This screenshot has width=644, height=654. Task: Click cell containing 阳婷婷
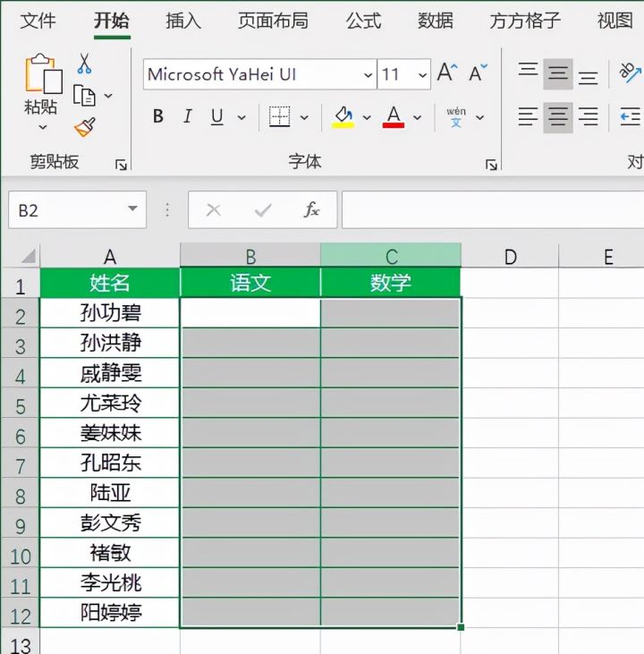click(110, 612)
